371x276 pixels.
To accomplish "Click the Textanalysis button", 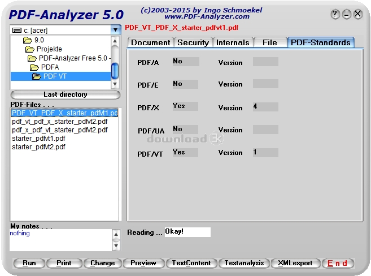I will pos(244,263).
